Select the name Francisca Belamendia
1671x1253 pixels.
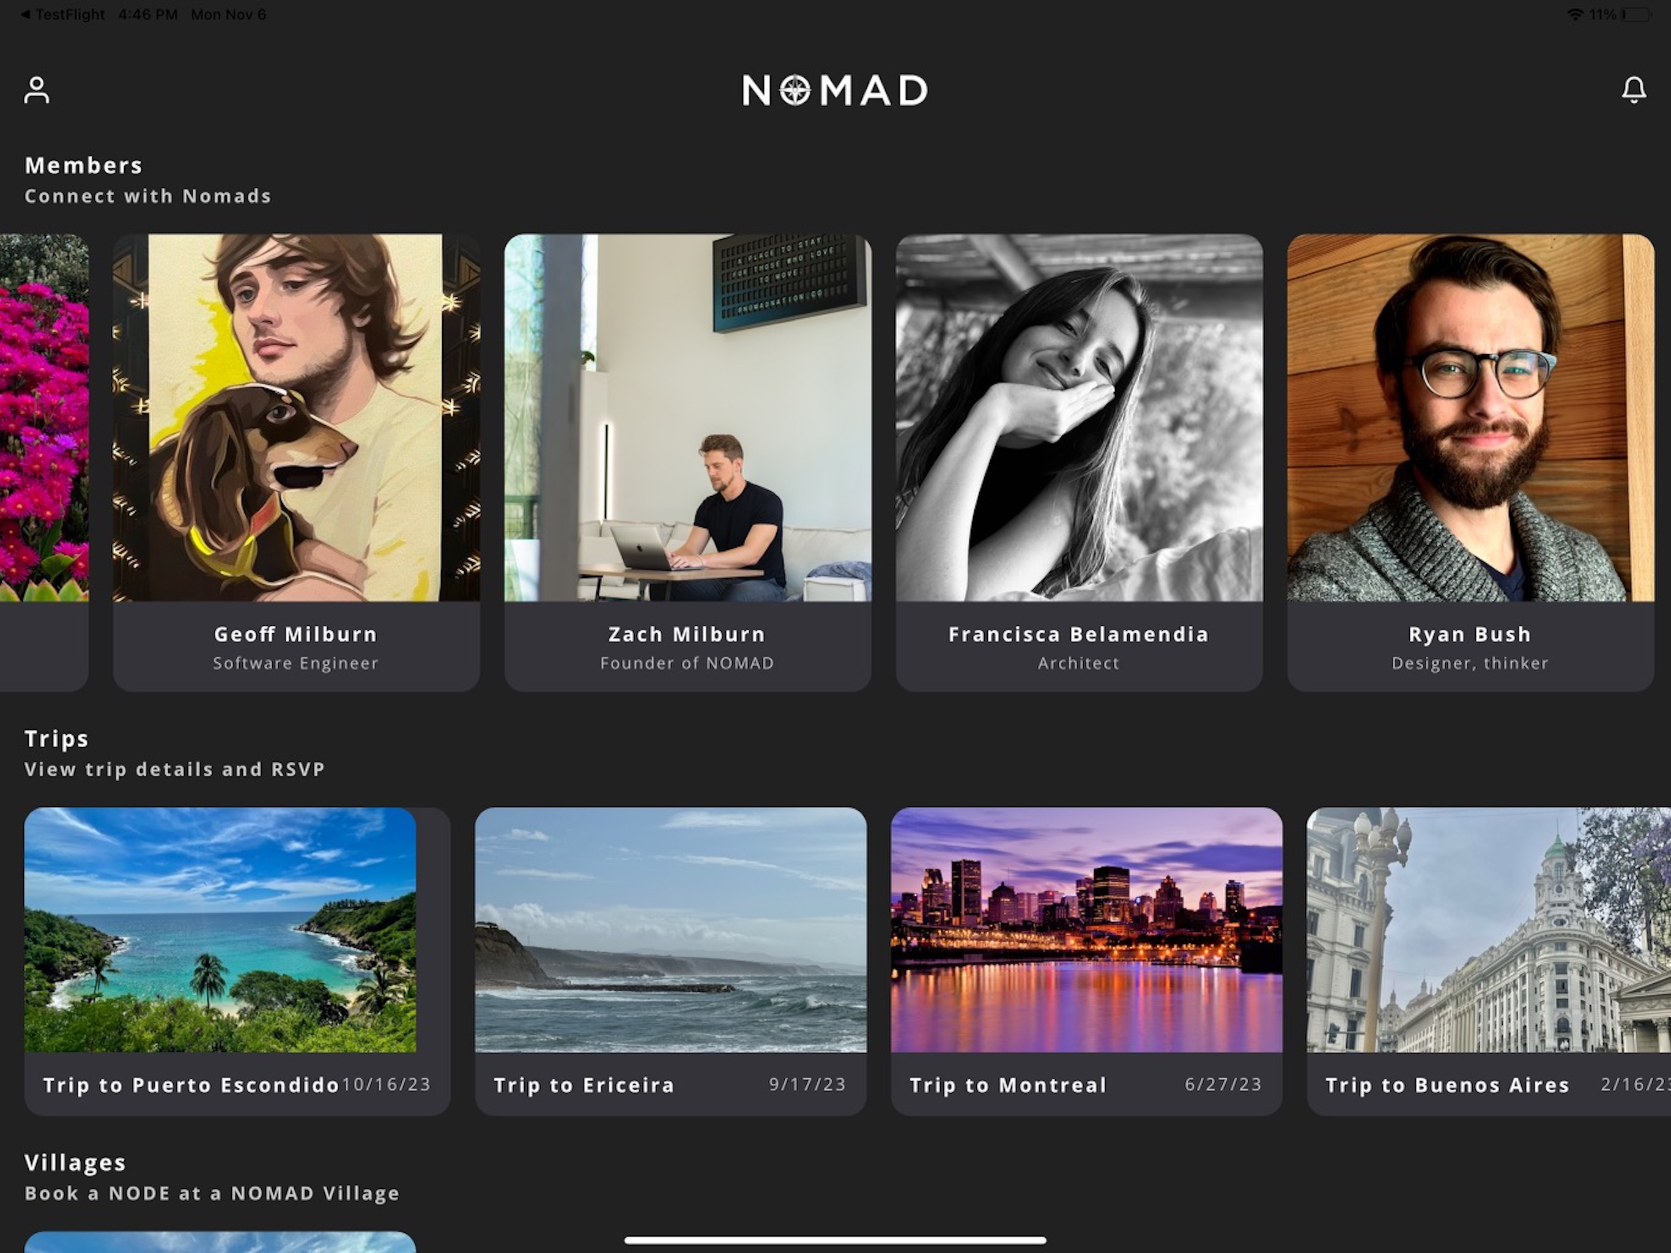[x=1079, y=634]
